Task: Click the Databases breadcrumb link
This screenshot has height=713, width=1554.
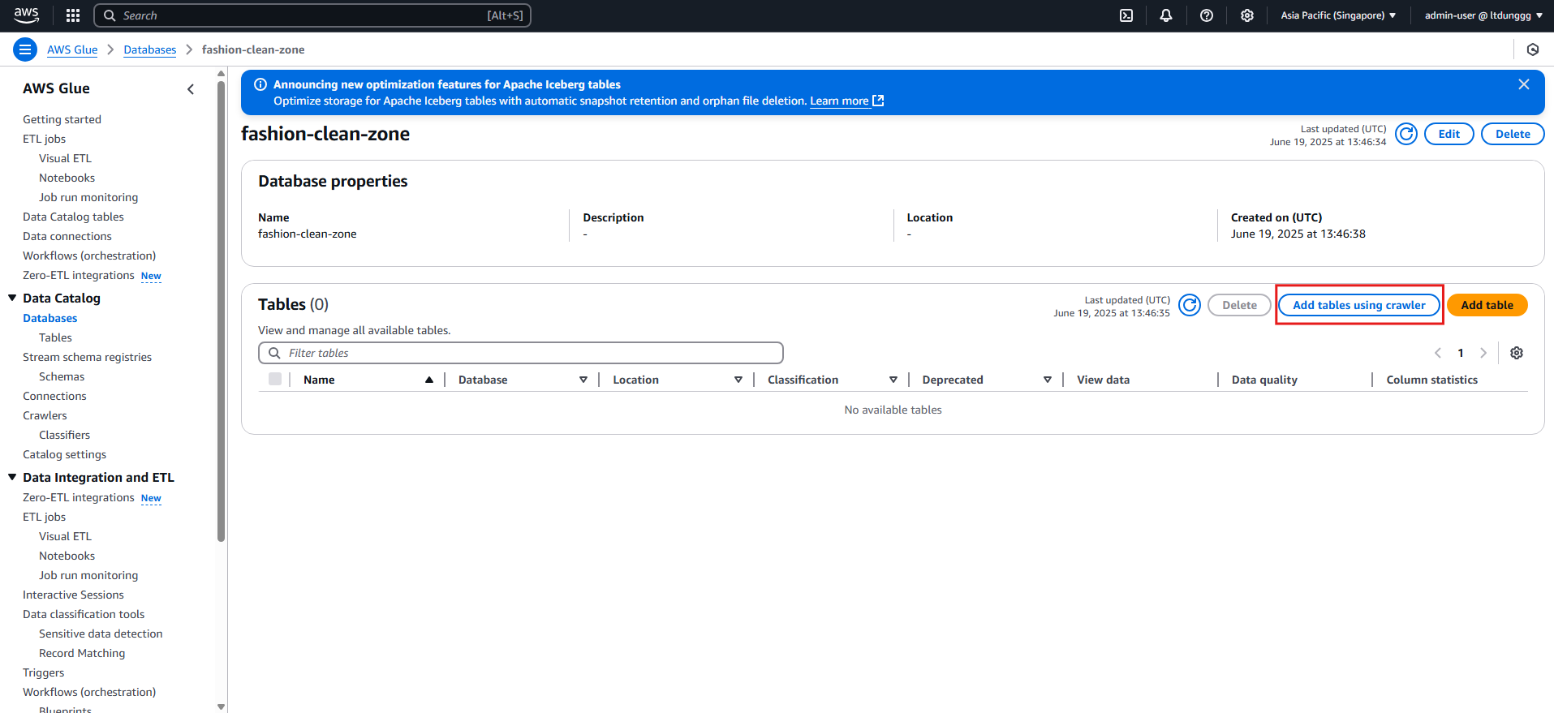Action: (150, 49)
